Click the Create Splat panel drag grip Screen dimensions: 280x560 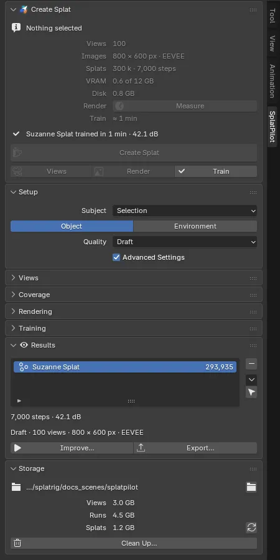(x=253, y=9)
